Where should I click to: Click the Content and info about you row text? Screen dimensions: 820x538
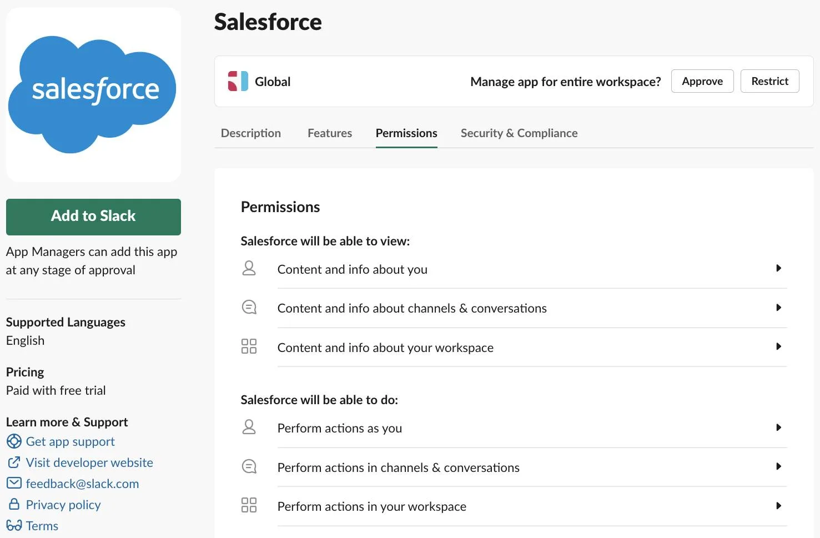[353, 269]
